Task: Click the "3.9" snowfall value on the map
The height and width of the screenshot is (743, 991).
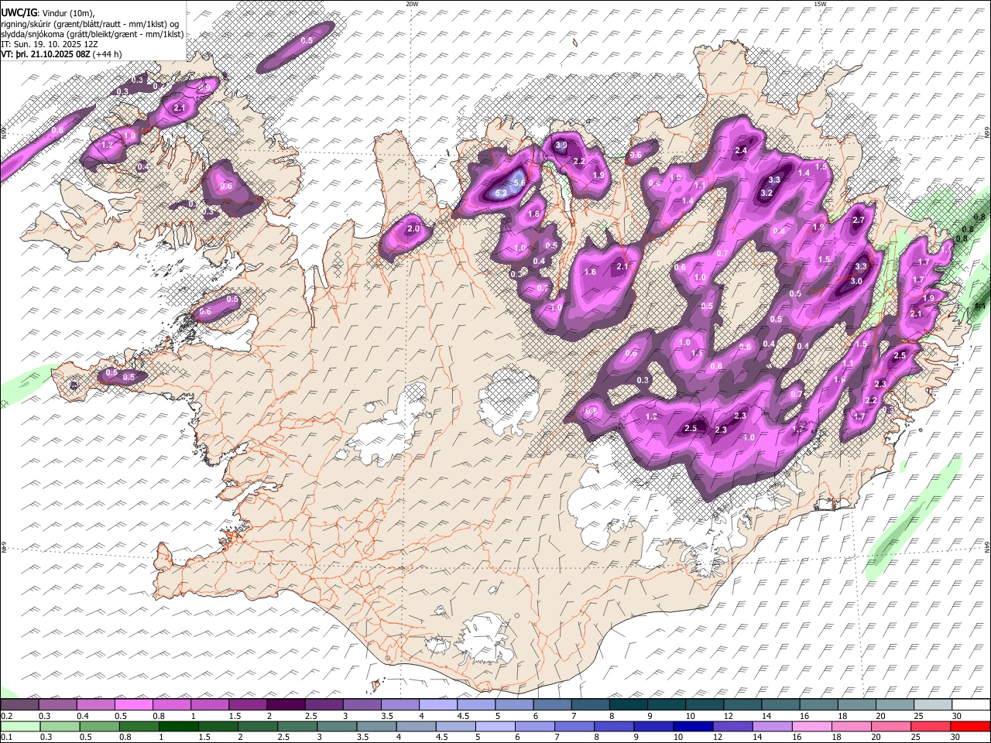Action: click(561, 146)
